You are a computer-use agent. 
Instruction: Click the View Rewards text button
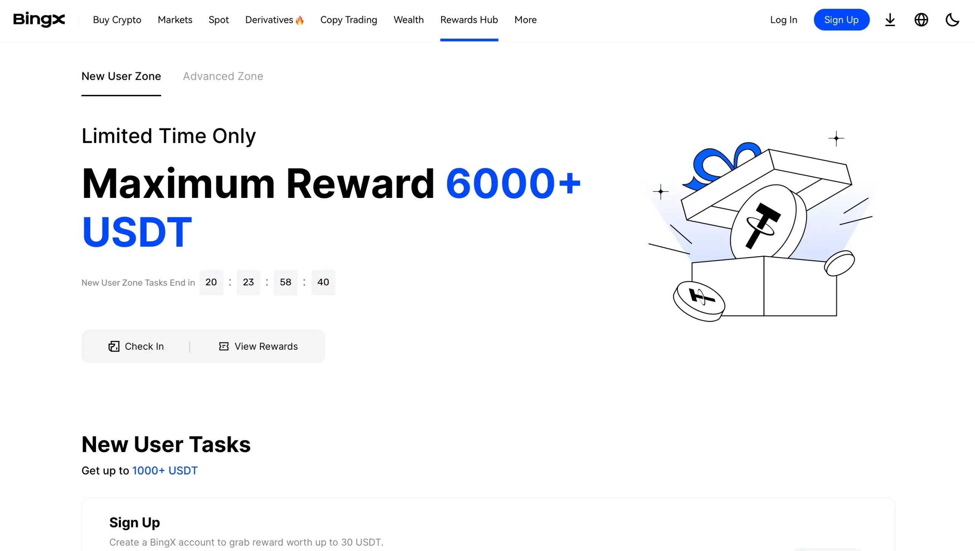(x=266, y=346)
